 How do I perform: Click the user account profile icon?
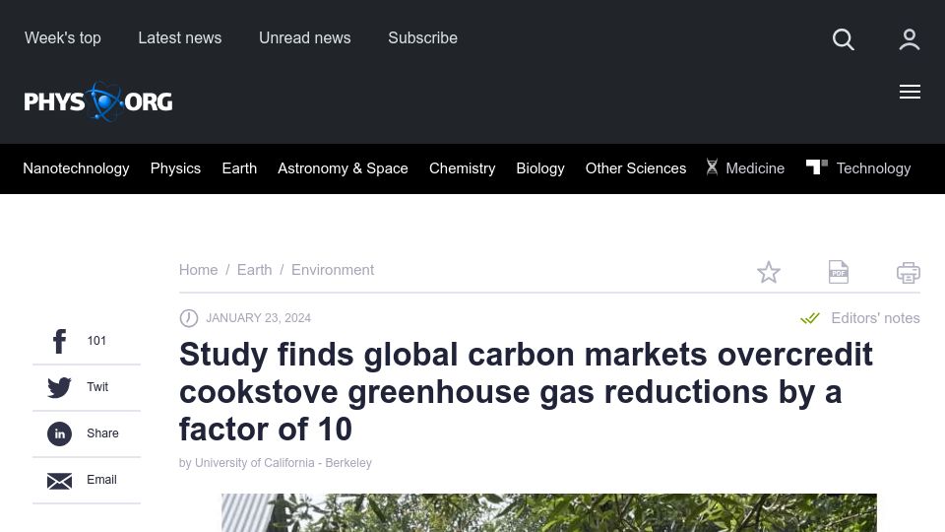[x=909, y=39]
